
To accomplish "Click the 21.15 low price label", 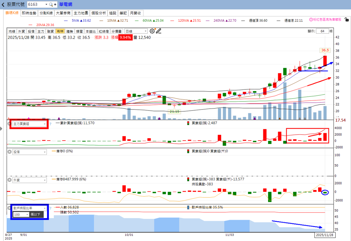I will coord(174,111).
